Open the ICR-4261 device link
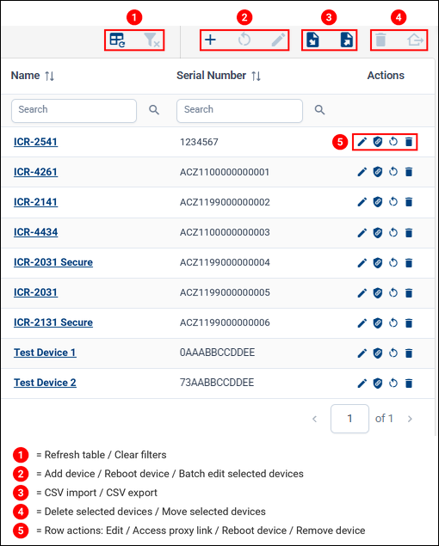The image size is (439, 546). point(35,172)
